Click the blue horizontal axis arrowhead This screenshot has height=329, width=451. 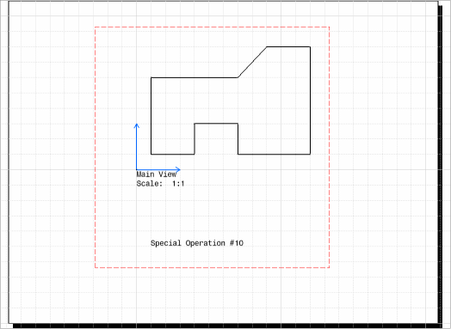[178, 170]
